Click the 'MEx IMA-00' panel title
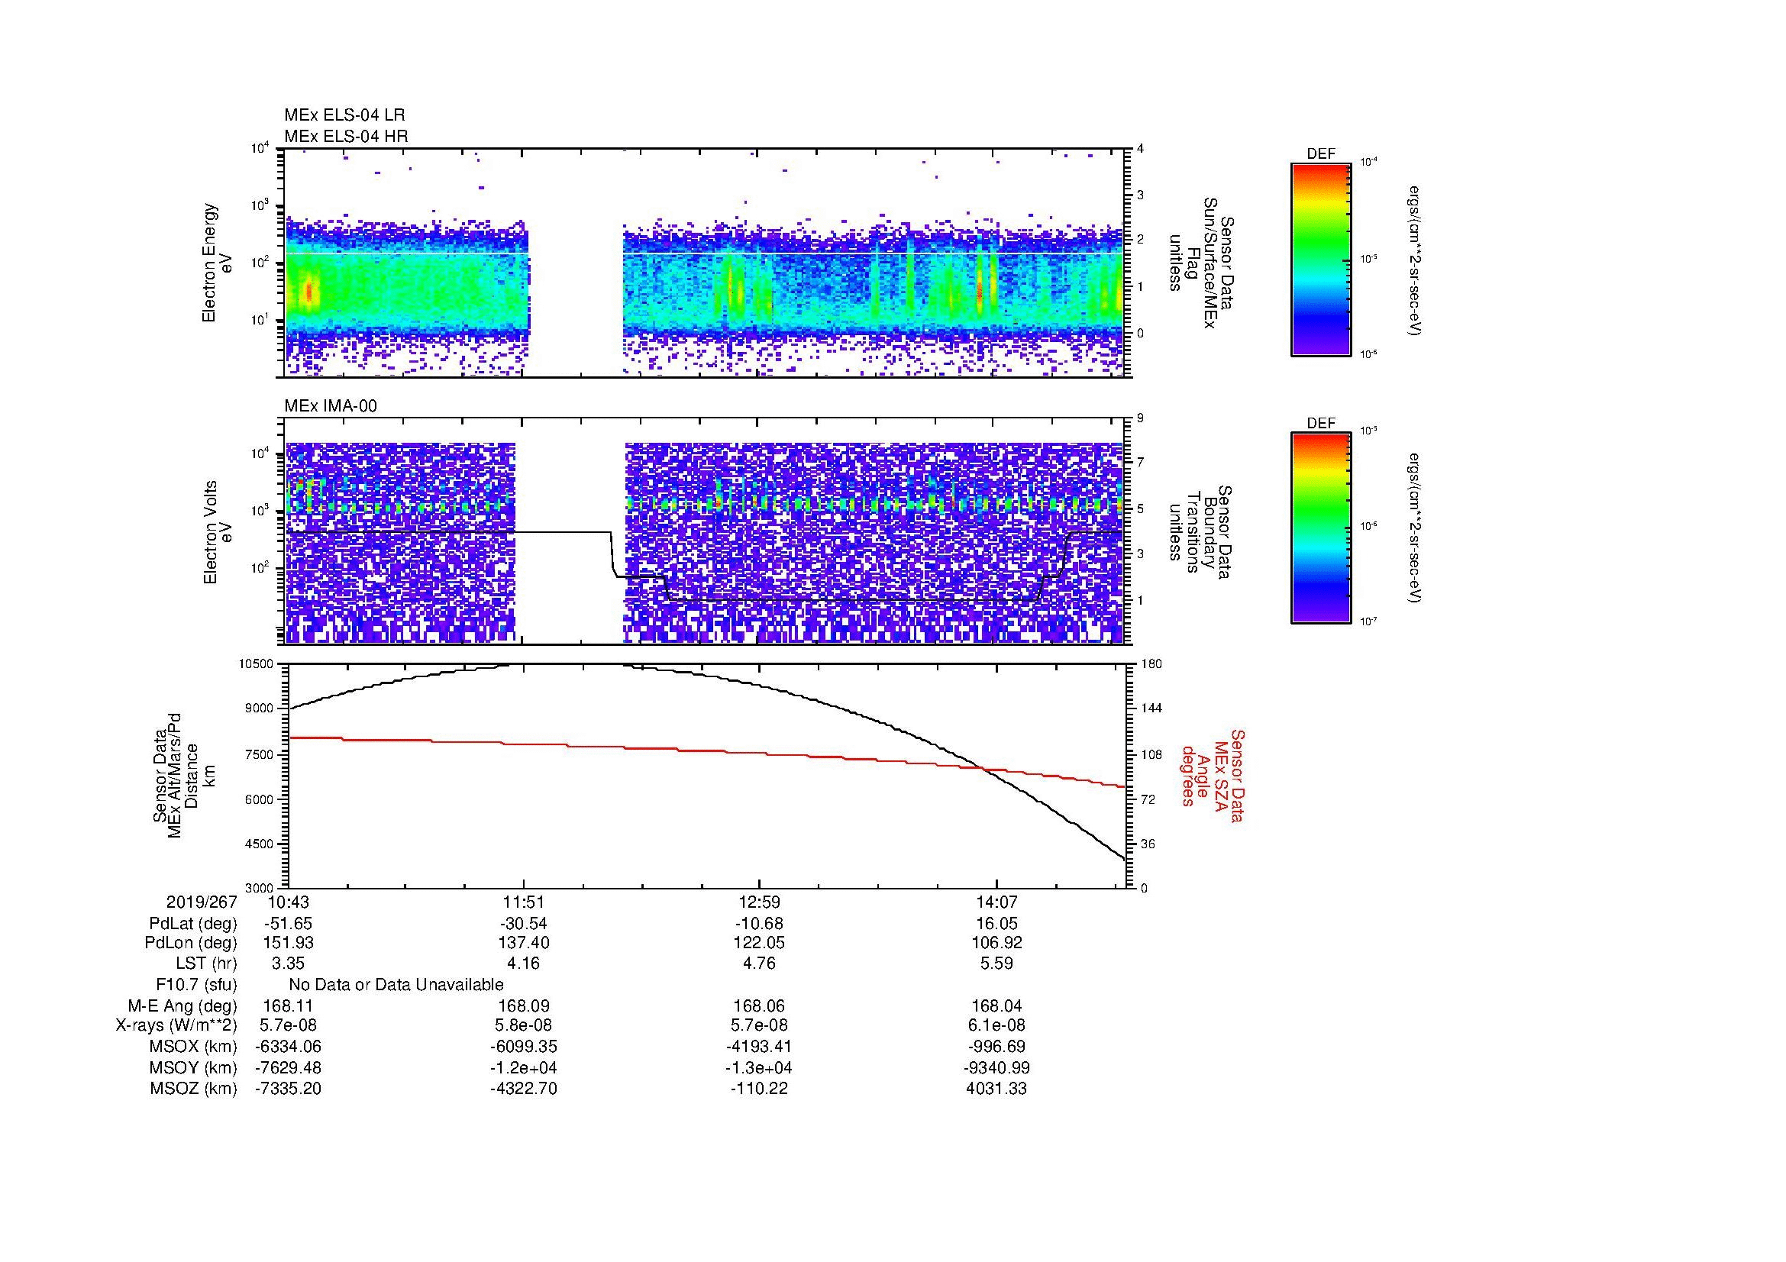Image resolution: width=1786 pixels, height=1262 pixels. pos(330,406)
